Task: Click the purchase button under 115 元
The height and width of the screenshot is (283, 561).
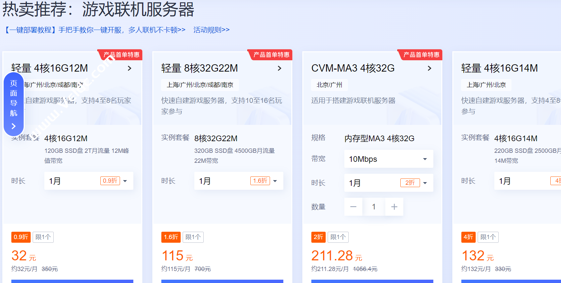Action: (222, 281)
